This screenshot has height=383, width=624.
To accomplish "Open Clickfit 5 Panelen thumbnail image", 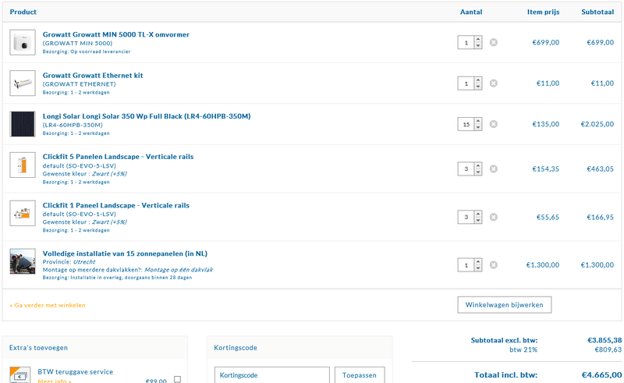I will point(23,165).
